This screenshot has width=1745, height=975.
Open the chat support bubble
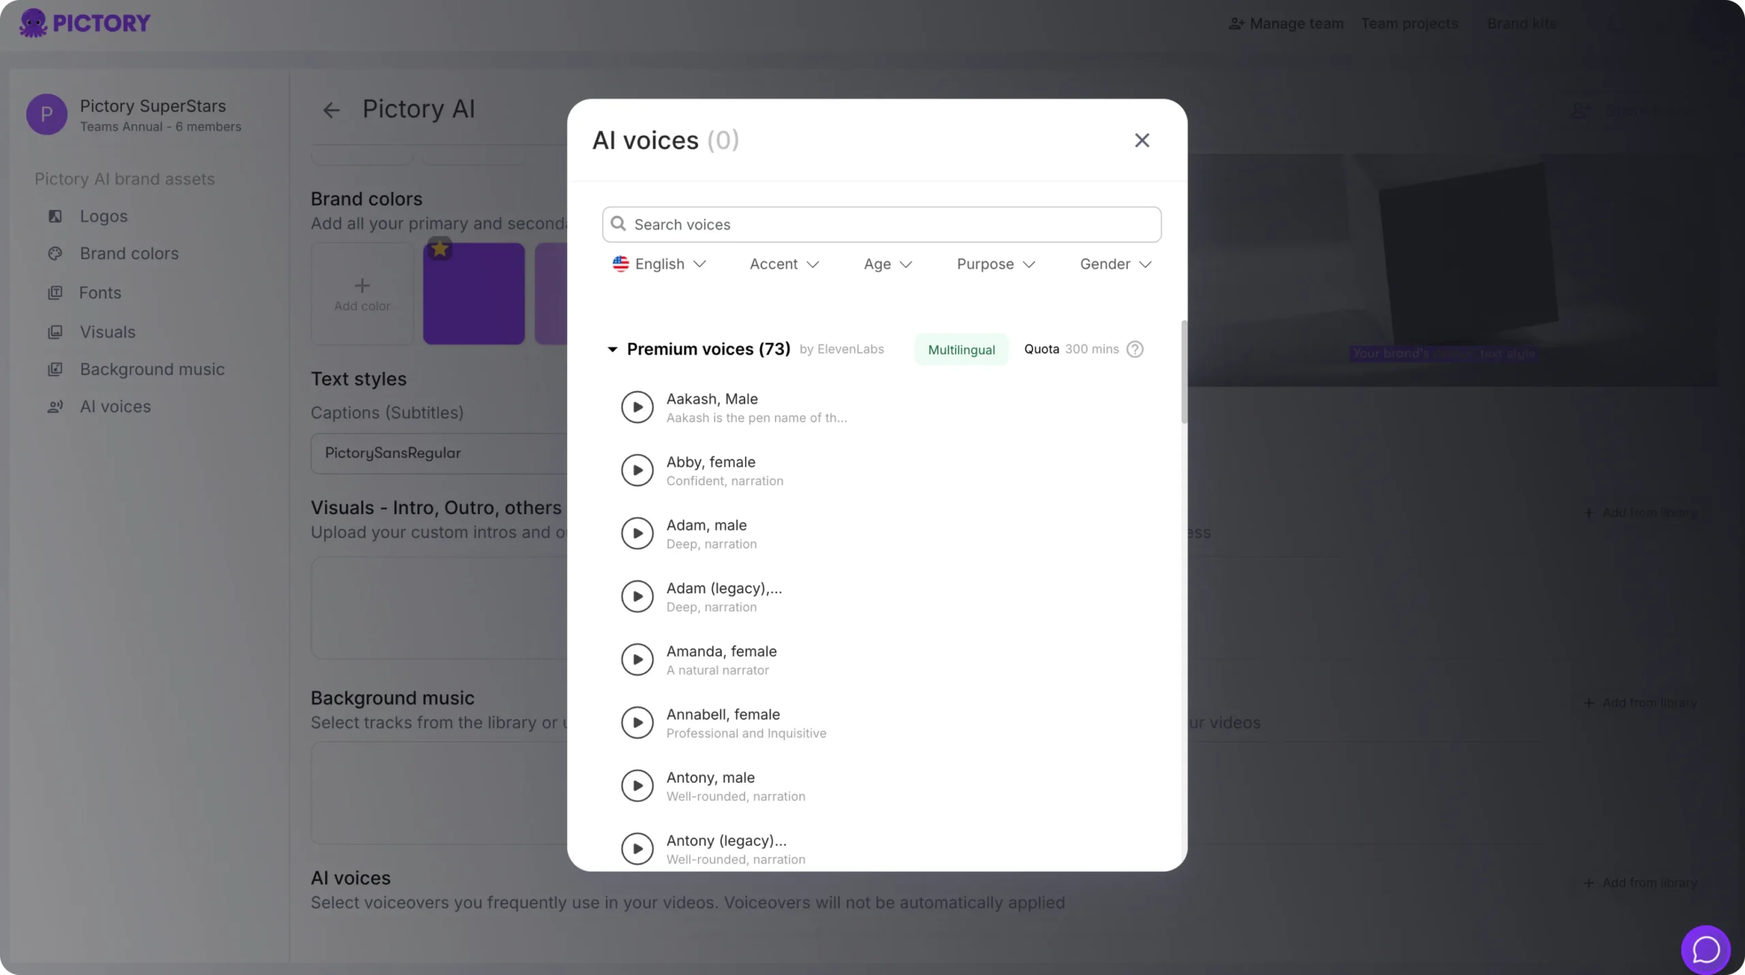[x=1705, y=949]
